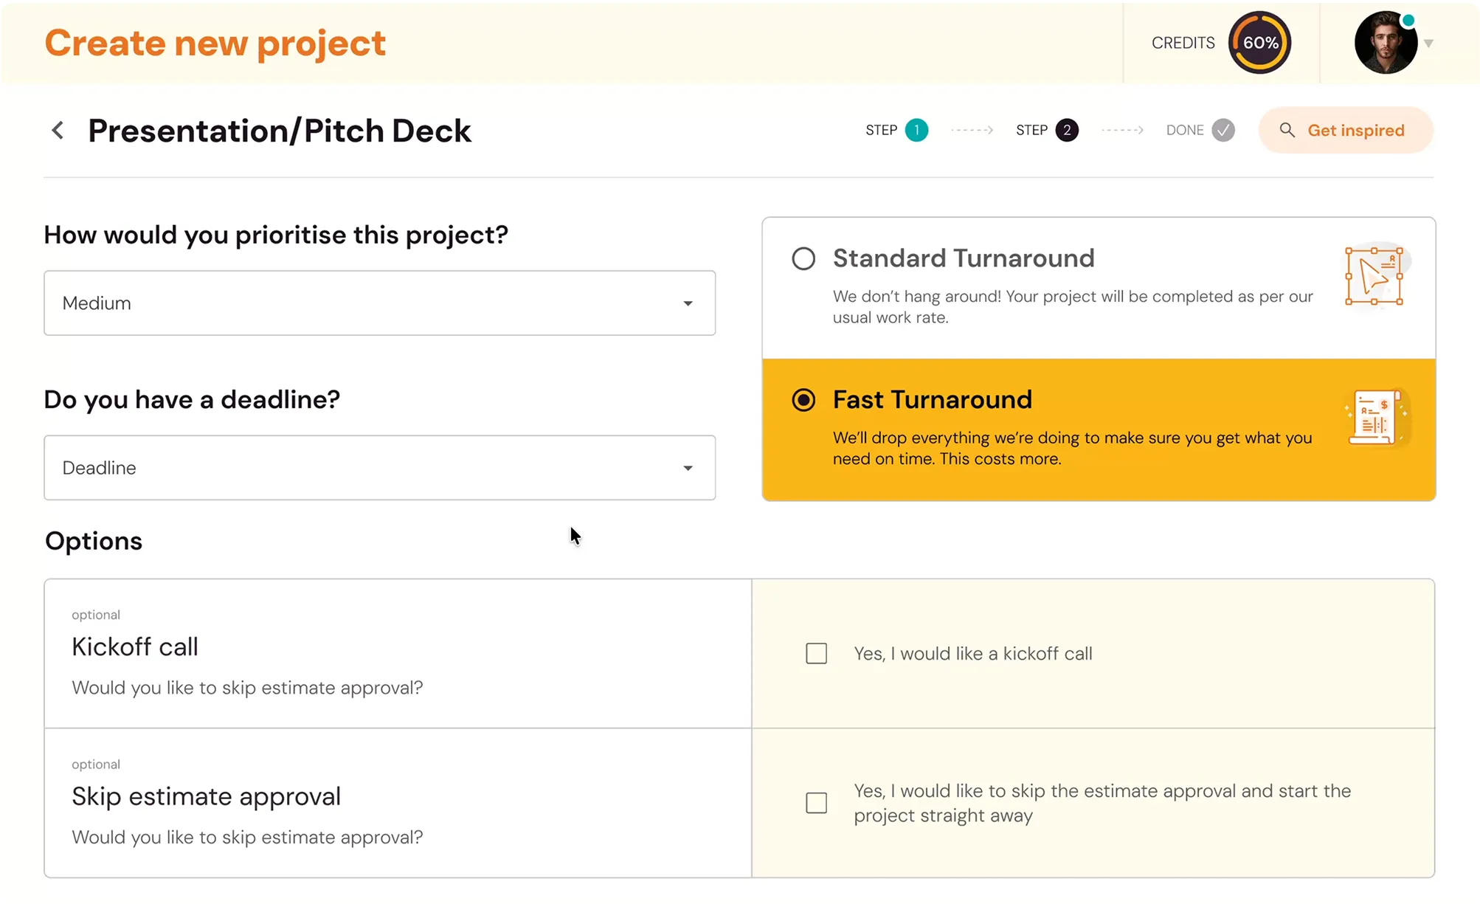Click the Standard Turnaround cursor illustration
Screen dimensions: 1480x904
pyautogui.click(x=1374, y=276)
